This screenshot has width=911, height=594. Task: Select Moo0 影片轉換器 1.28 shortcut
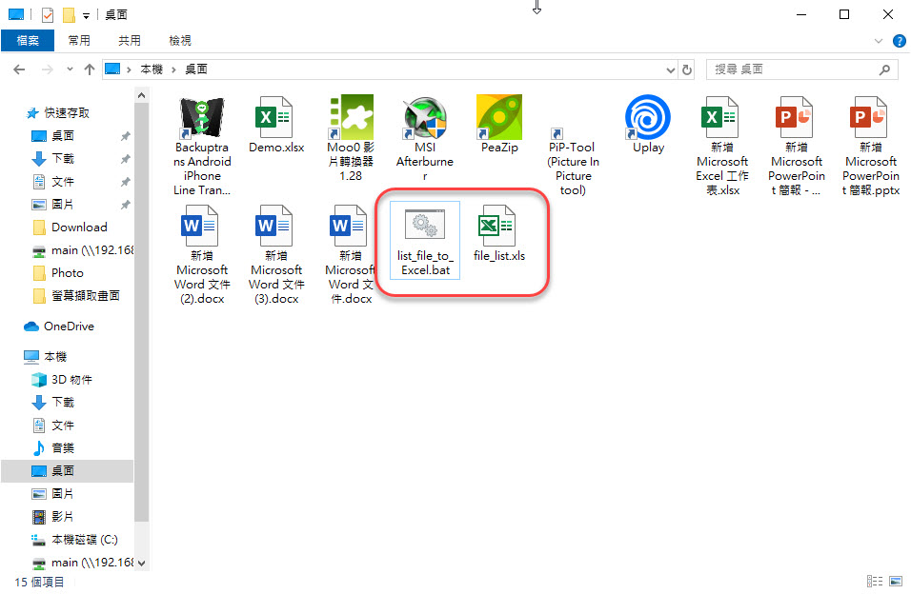(351, 139)
